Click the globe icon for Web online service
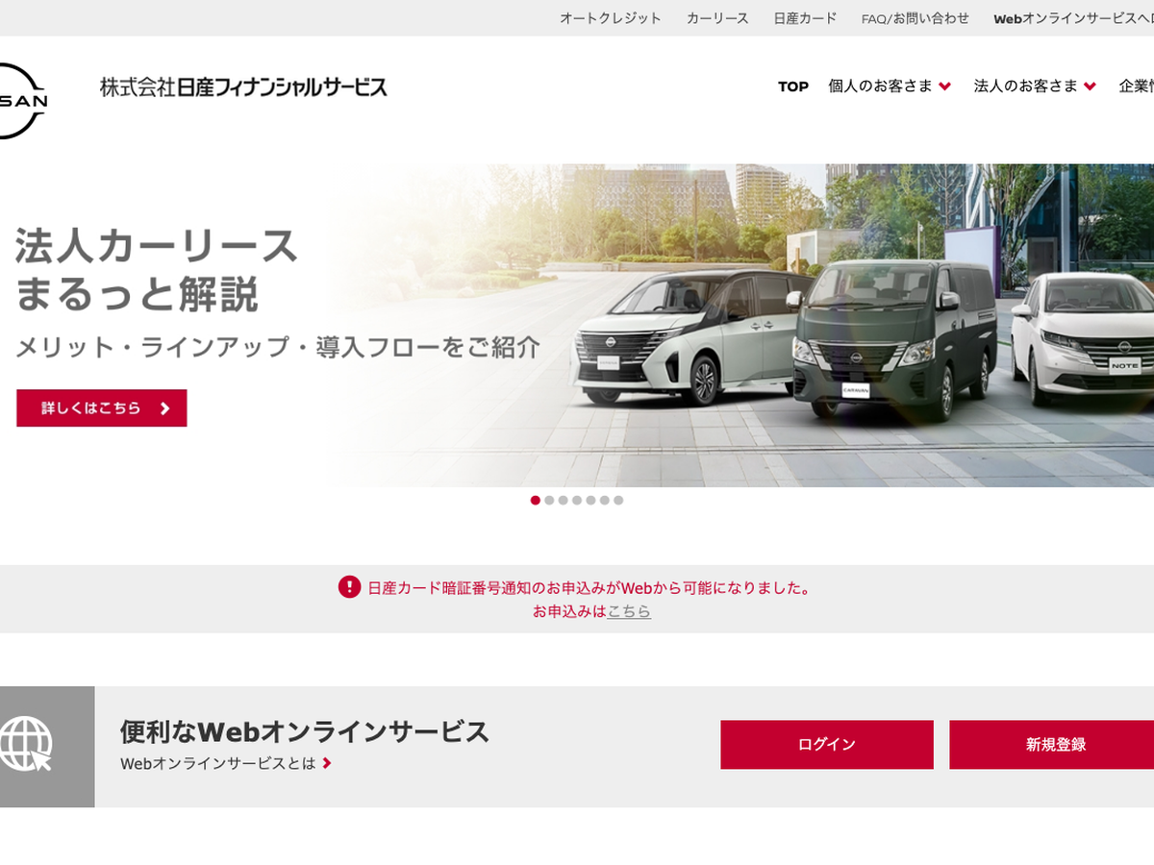 pos(27,745)
